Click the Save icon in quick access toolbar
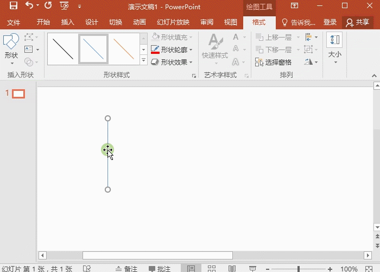This screenshot has height=272, width=380. [x=14, y=5]
